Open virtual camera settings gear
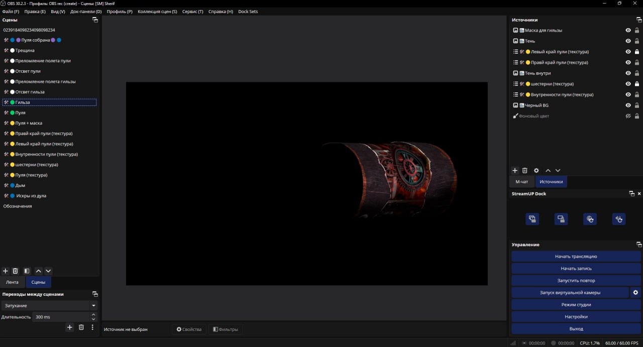This screenshot has height=347, width=643. [x=635, y=292]
